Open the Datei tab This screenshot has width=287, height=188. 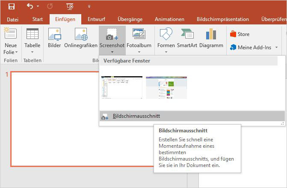pos(12,19)
